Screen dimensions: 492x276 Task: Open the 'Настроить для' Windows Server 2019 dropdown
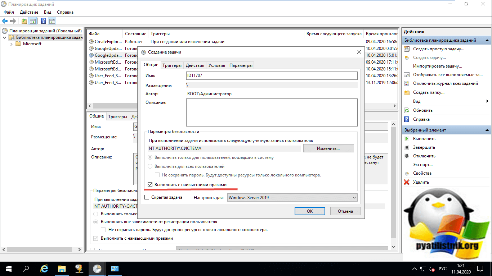(x=292, y=197)
